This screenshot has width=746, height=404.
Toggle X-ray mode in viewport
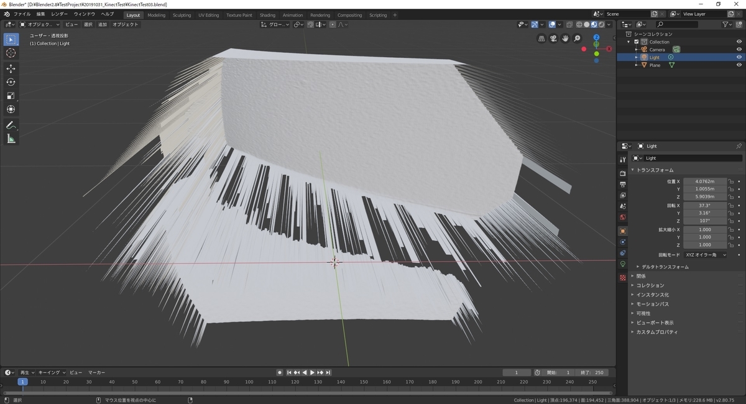(569, 24)
